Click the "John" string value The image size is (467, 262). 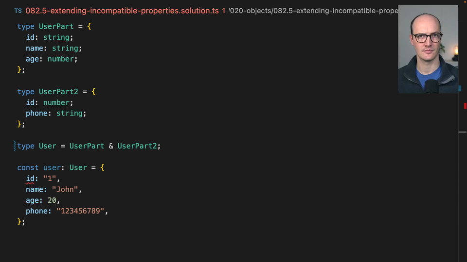click(65, 189)
